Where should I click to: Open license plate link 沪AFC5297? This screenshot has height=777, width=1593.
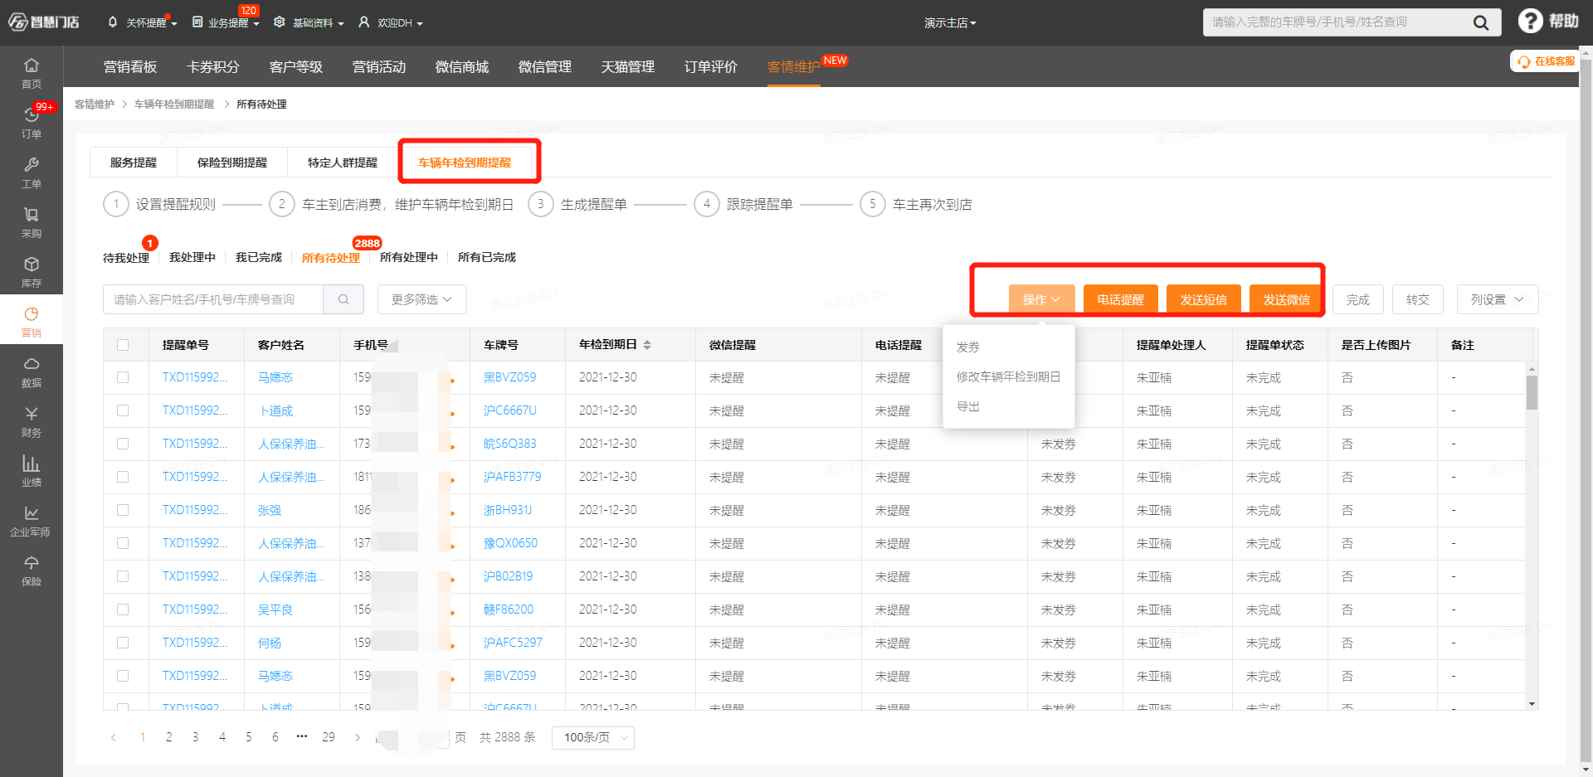click(x=513, y=643)
